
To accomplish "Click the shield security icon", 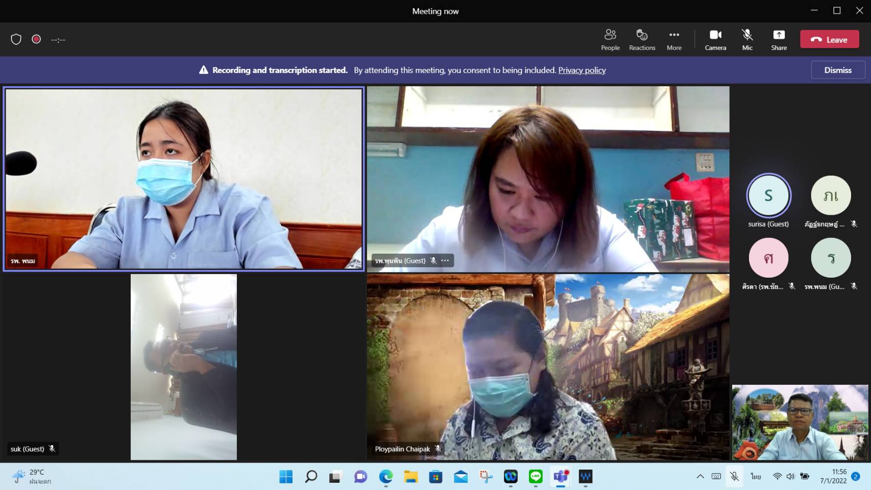I will tap(16, 39).
